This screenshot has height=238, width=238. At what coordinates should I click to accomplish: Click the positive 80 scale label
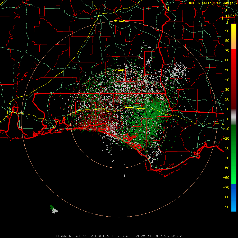tap(227, 41)
